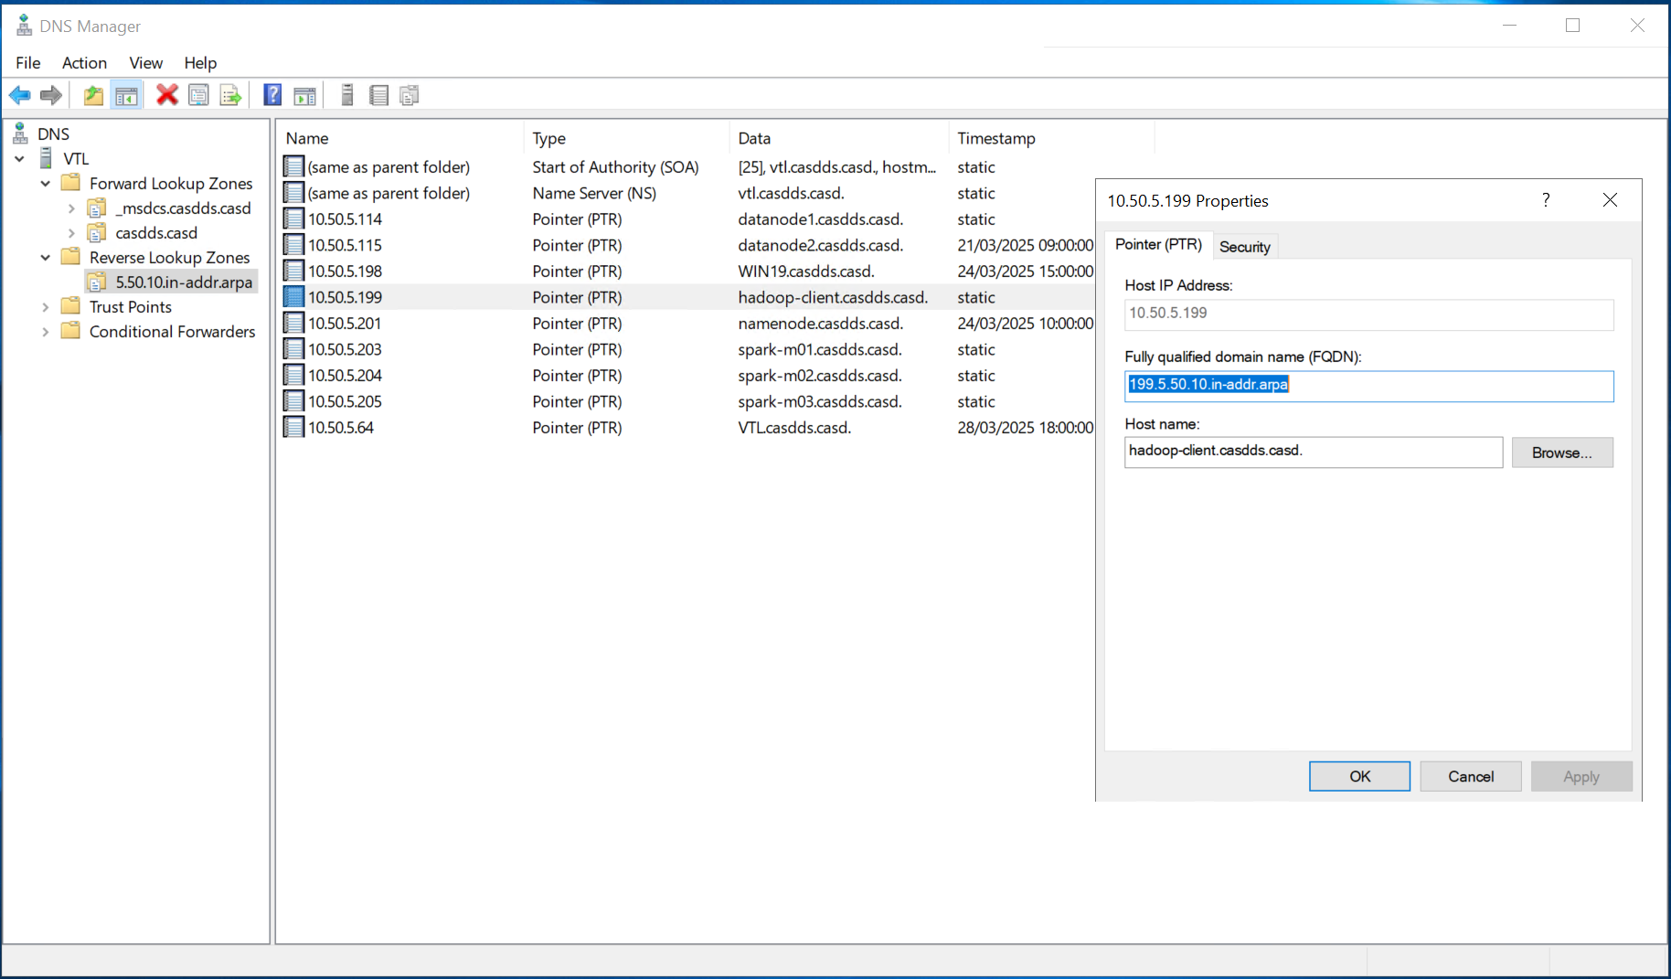The image size is (1671, 979).
Task: Click the Export List toolbar icon
Action: pyautogui.click(x=229, y=94)
